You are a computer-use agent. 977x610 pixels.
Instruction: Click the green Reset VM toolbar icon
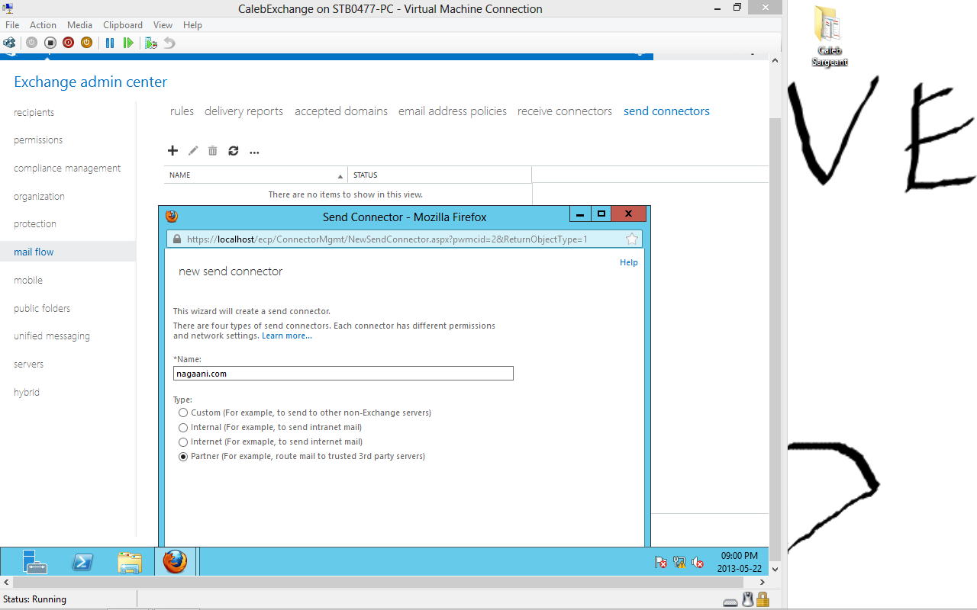[x=128, y=43]
